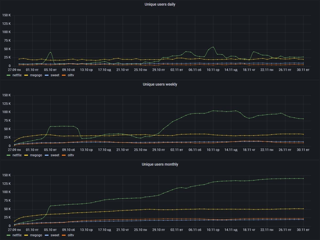Screen dimensions: 320x240
Task: Click olltv orange color swatch in weekly legend
Action: tap(64, 155)
